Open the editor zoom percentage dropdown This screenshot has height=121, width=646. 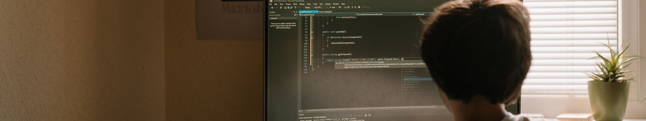[305, 111]
